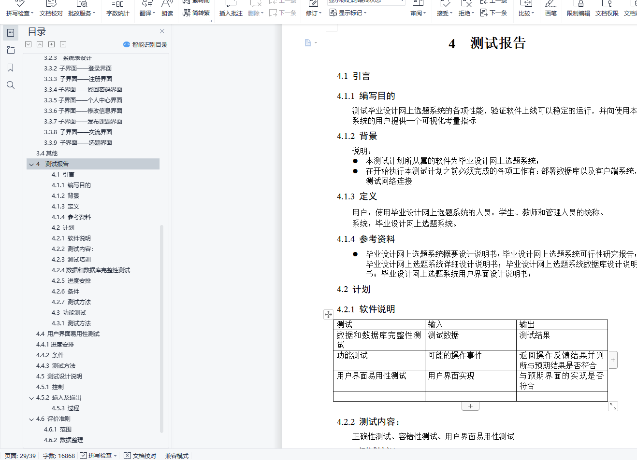Image resolution: width=637 pixels, height=460 pixels.
Task: Open the bookmark pane icon in sidebar
Action: (11, 68)
